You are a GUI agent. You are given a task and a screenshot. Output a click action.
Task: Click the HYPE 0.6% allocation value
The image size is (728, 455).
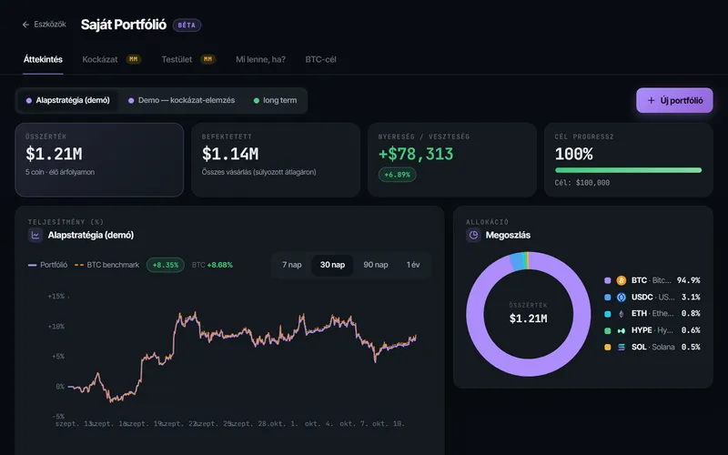coord(691,330)
